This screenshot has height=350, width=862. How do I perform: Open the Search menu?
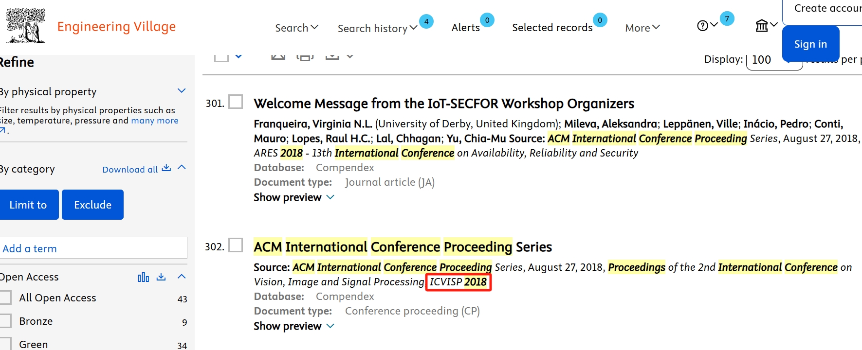tap(296, 28)
